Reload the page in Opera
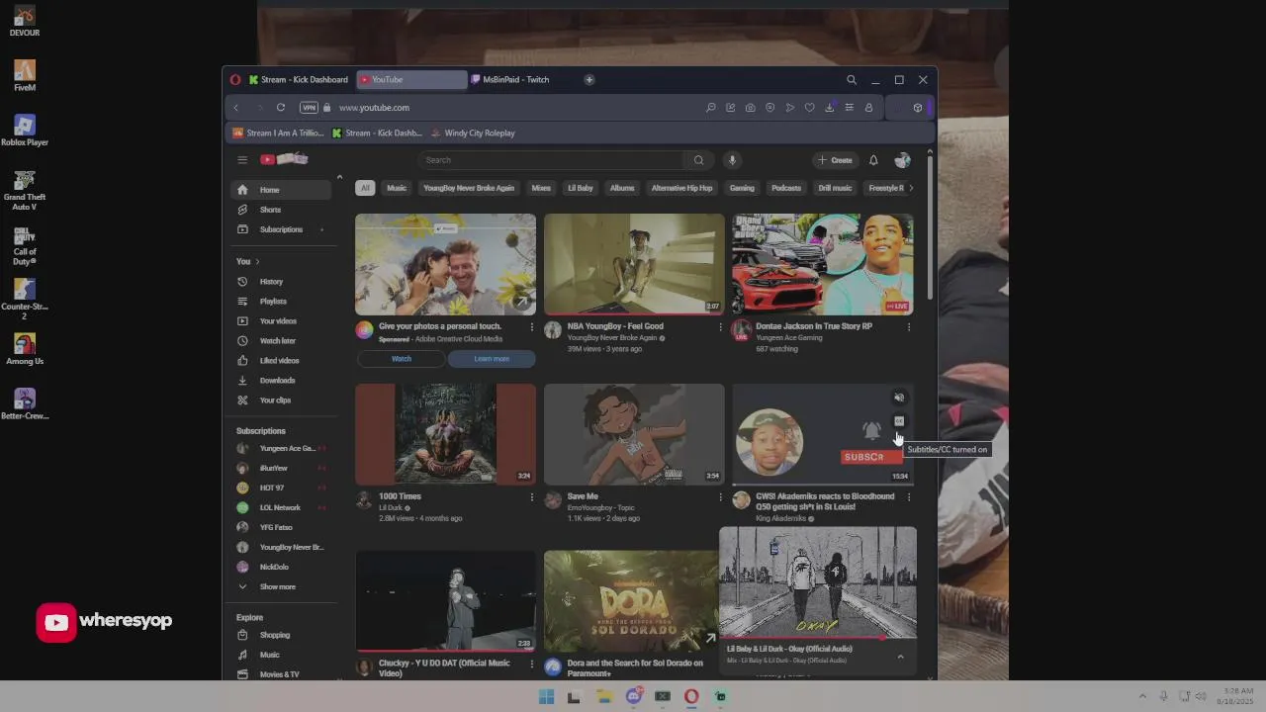 point(281,108)
